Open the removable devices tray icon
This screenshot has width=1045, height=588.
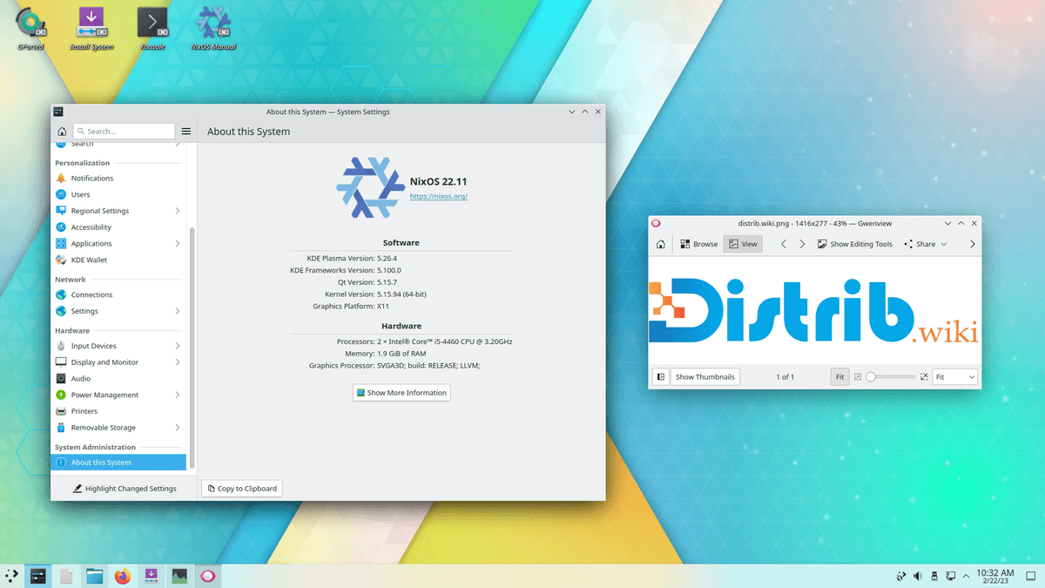pyautogui.click(x=934, y=576)
